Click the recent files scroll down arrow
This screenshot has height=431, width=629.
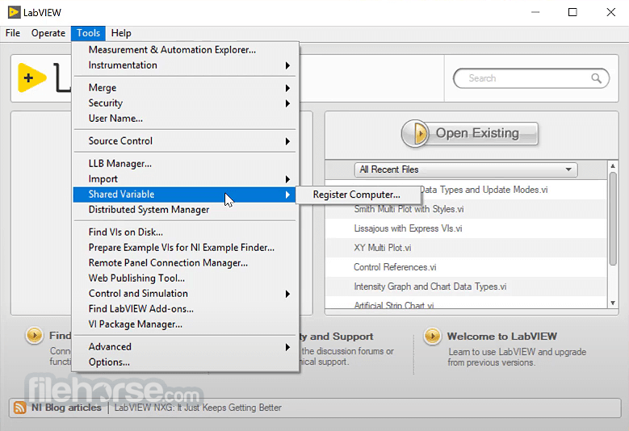coord(613,303)
